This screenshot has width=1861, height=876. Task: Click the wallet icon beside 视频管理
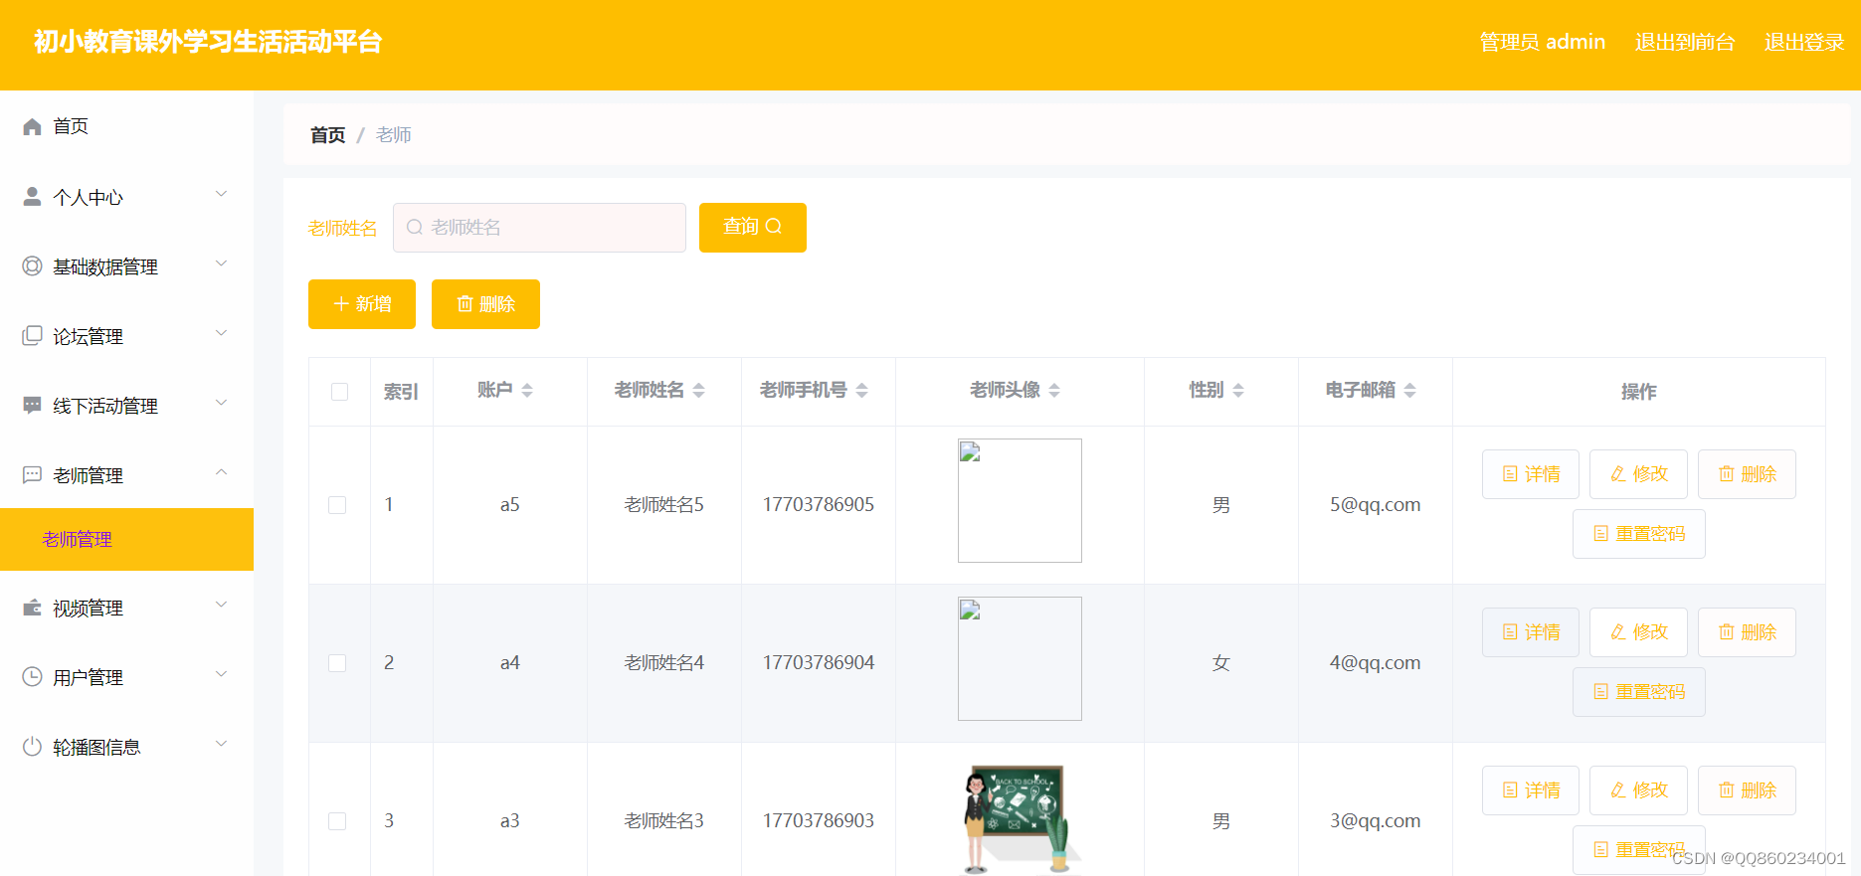[x=32, y=607]
